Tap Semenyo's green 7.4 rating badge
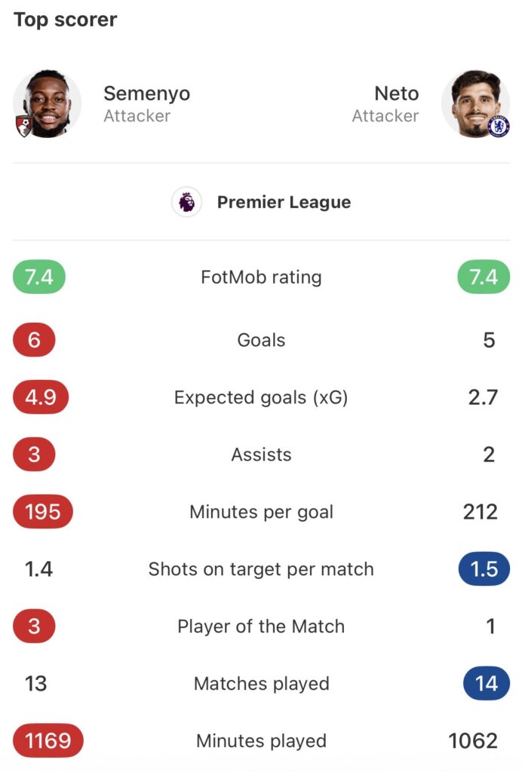This screenshot has height=772, width=522. point(39,277)
